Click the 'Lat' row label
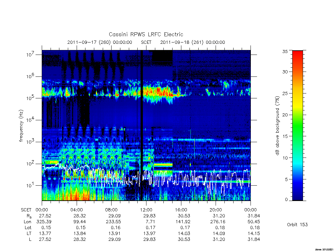The width and height of the screenshot is (334, 251). coord(28,227)
